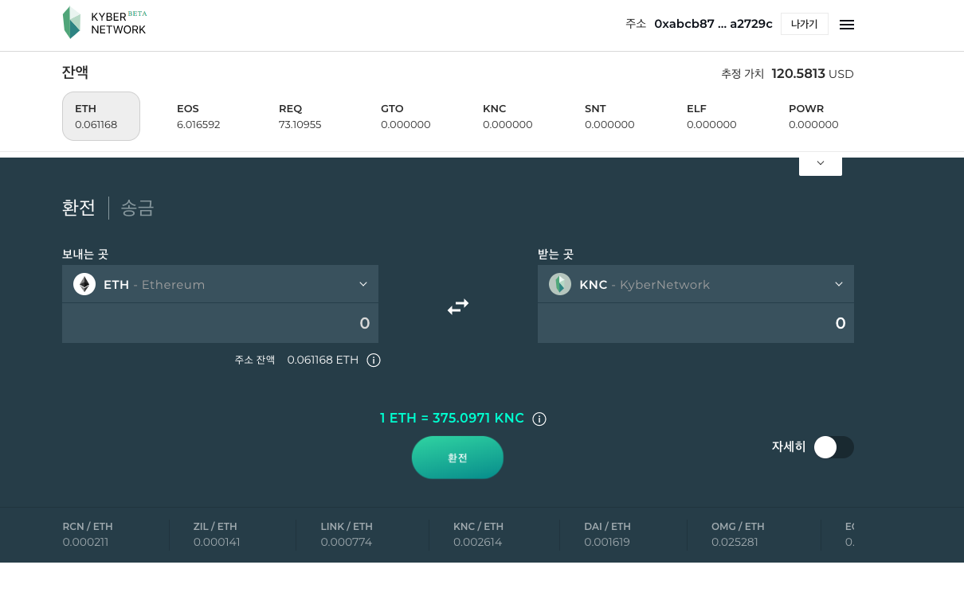
Task: Swap tokens with the exchange arrows icon
Action: (458, 306)
